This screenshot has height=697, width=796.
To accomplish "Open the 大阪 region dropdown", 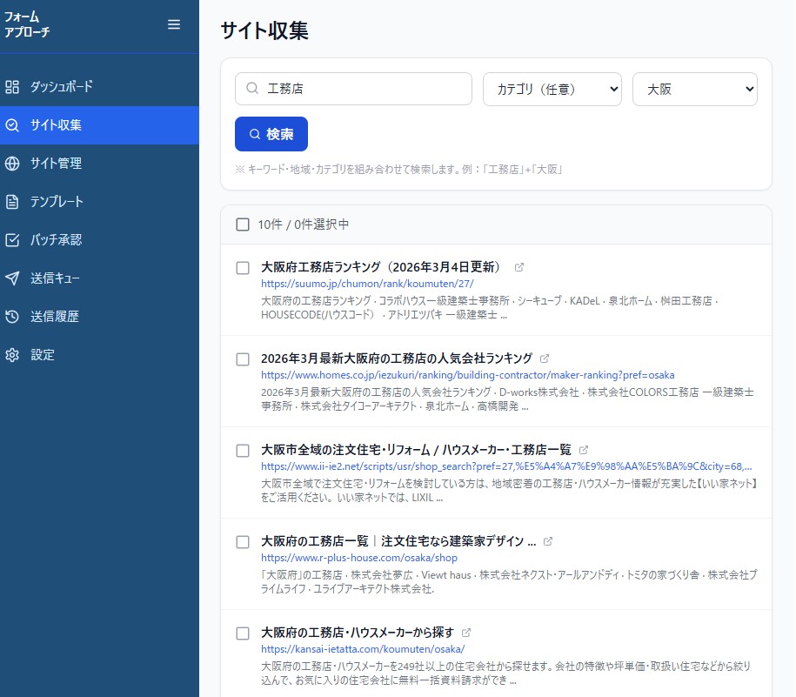I will click(694, 88).
